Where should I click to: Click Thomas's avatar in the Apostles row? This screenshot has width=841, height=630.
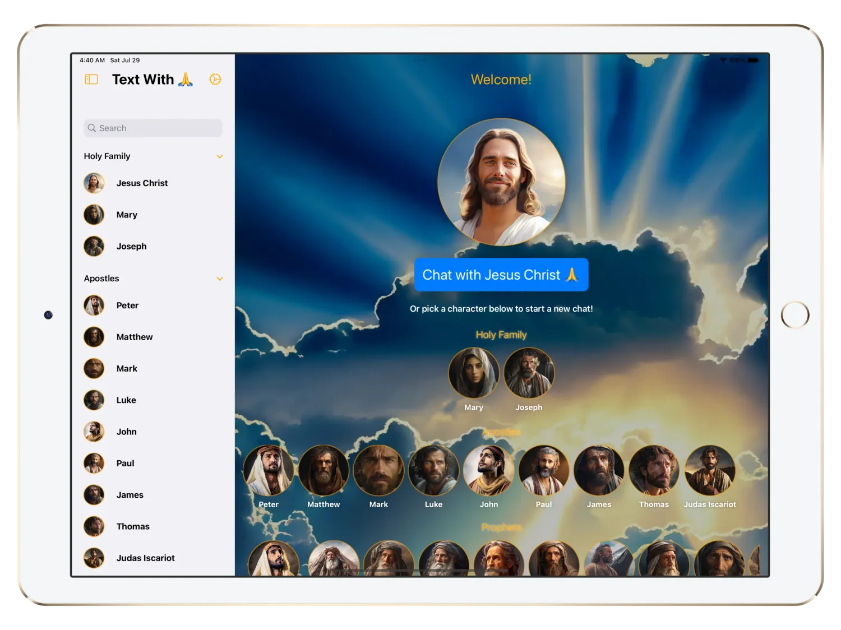(654, 470)
